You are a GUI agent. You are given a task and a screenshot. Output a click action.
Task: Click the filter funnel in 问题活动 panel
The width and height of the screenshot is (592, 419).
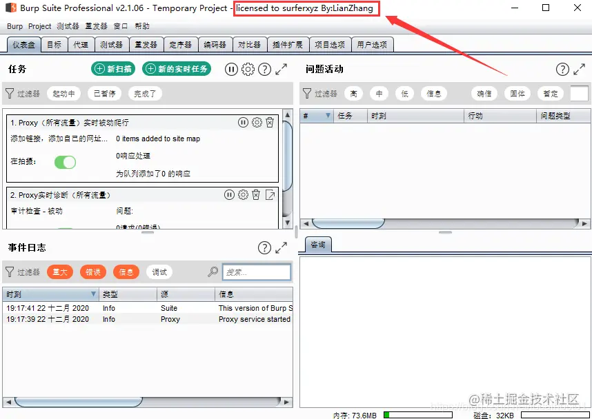point(307,94)
